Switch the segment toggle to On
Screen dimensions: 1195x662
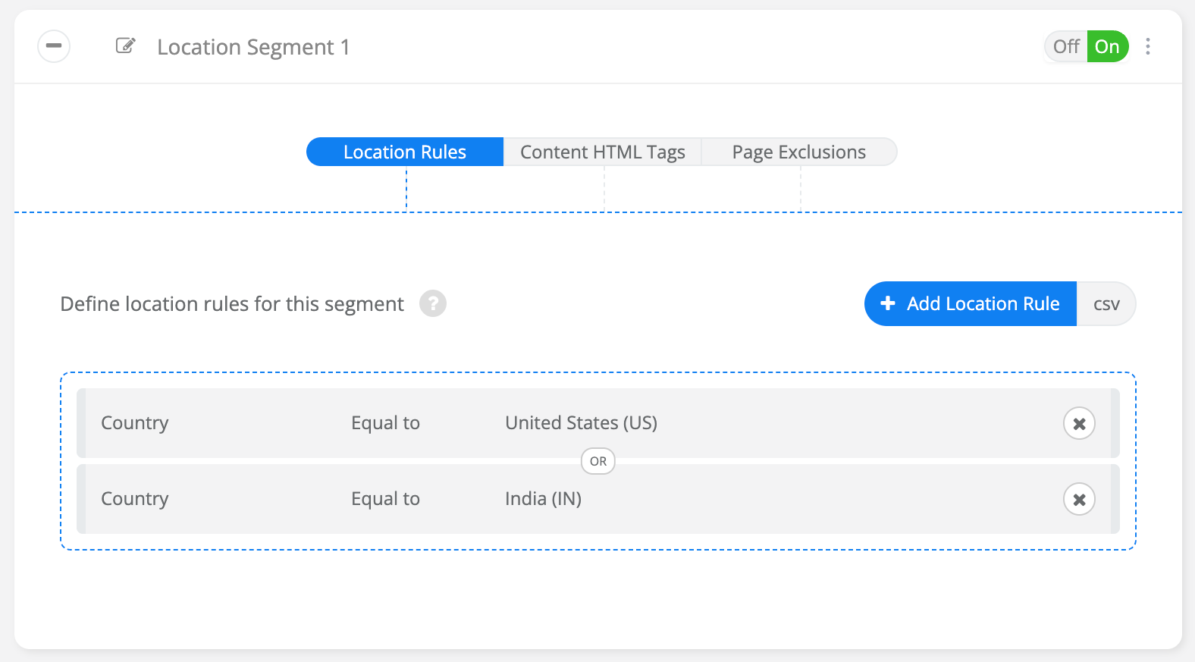coord(1107,46)
